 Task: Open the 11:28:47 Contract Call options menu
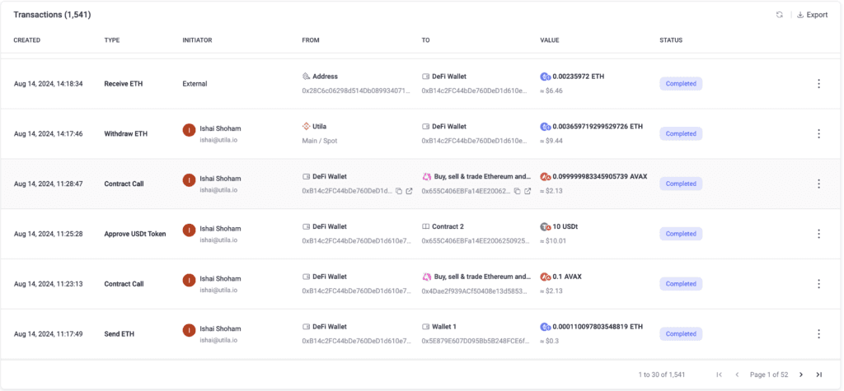(x=818, y=184)
